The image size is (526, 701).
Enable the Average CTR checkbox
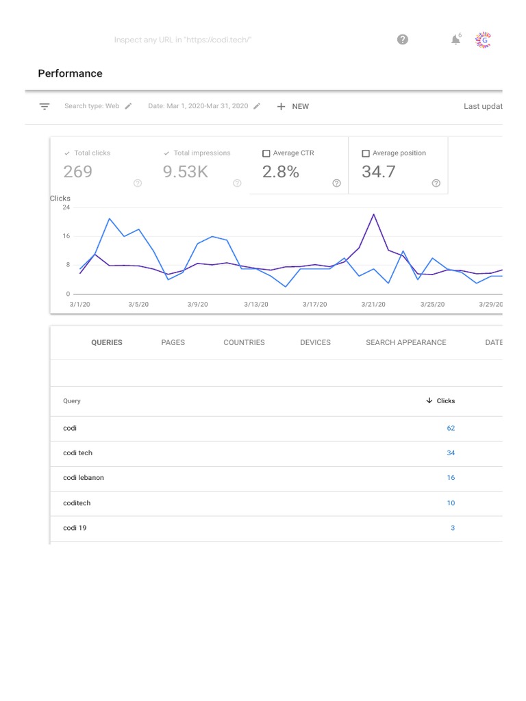pyautogui.click(x=266, y=153)
